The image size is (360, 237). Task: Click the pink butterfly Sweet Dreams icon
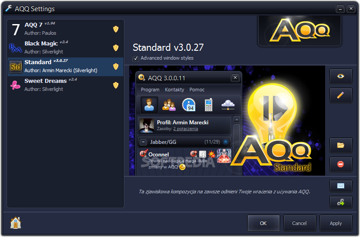(x=15, y=86)
